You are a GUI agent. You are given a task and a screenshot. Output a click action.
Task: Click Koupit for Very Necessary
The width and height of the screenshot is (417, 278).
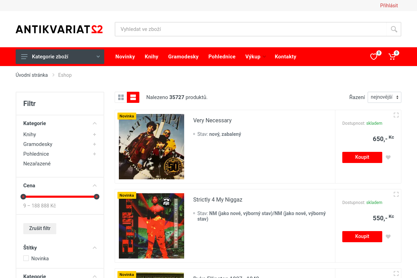coord(362,157)
